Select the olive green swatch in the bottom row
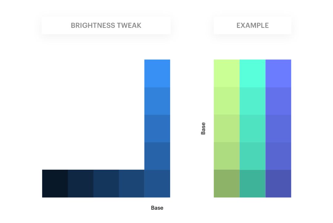The image size is (333, 223). [227, 184]
